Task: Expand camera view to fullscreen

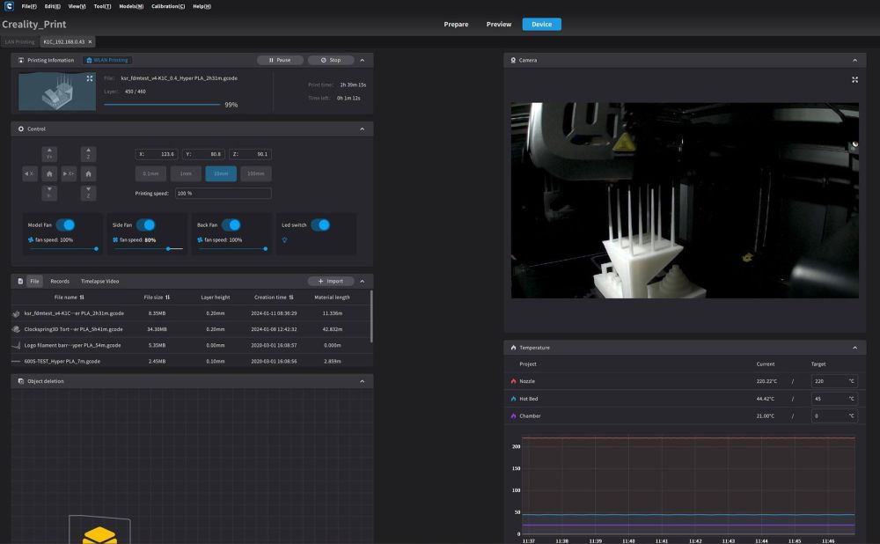Action: point(854,80)
